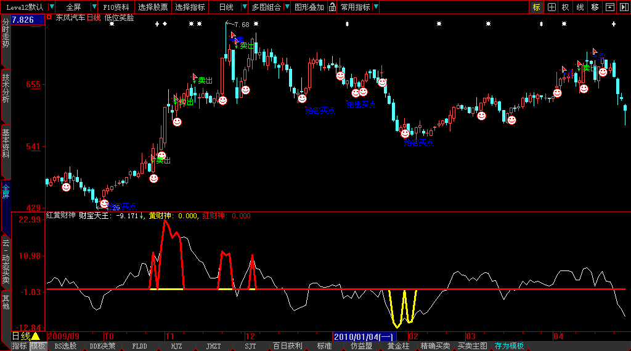This screenshot has height=351, width=631.
Task: Open the 常用指标 dropdown arrow
Action: tap(376, 7)
